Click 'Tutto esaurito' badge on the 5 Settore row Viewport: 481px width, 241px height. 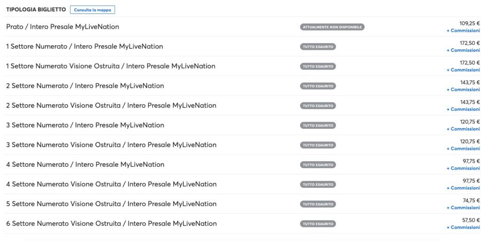[x=318, y=204]
